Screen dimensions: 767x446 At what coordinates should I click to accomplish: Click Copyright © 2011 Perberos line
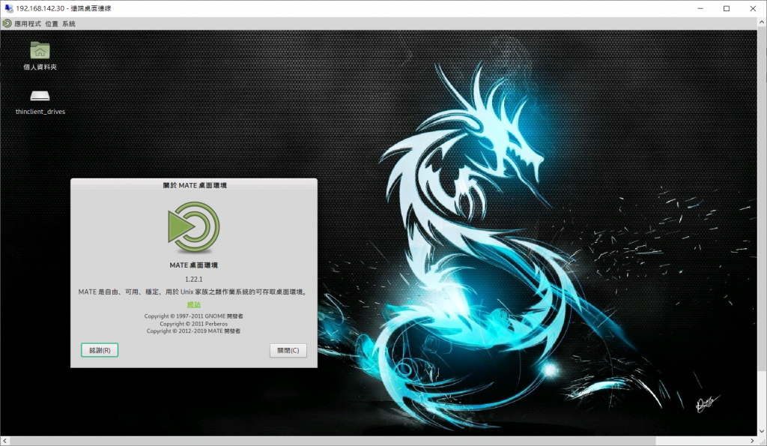coord(194,324)
